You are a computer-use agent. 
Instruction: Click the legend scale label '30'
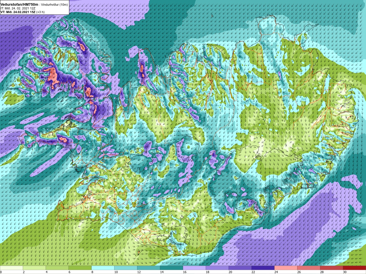pos(345,272)
